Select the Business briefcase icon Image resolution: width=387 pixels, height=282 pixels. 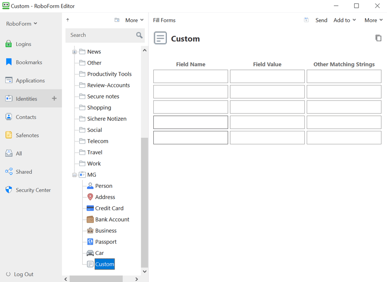(x=90, y=230)
